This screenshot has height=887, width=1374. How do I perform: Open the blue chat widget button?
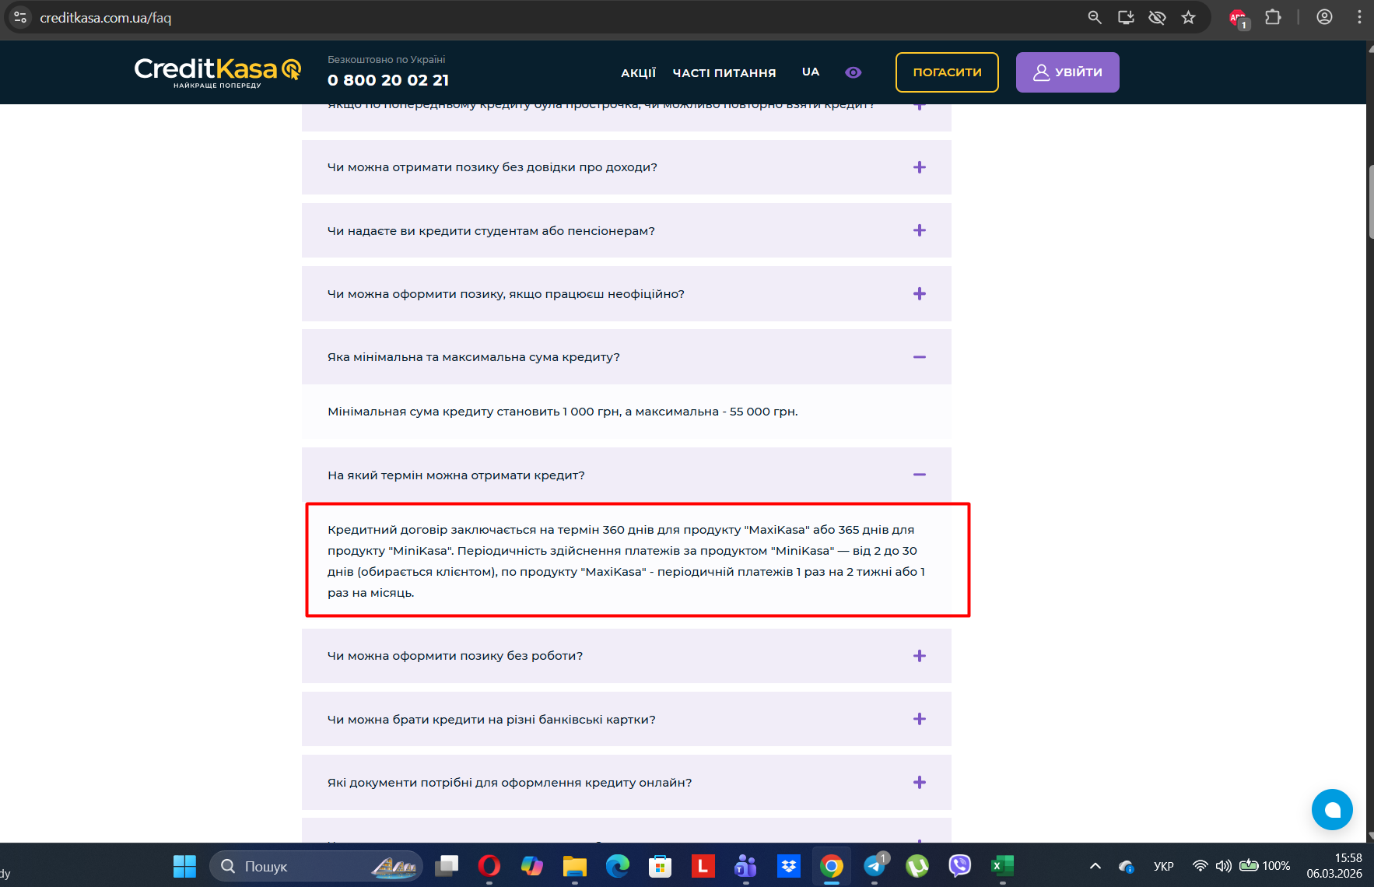point(1332,810)
